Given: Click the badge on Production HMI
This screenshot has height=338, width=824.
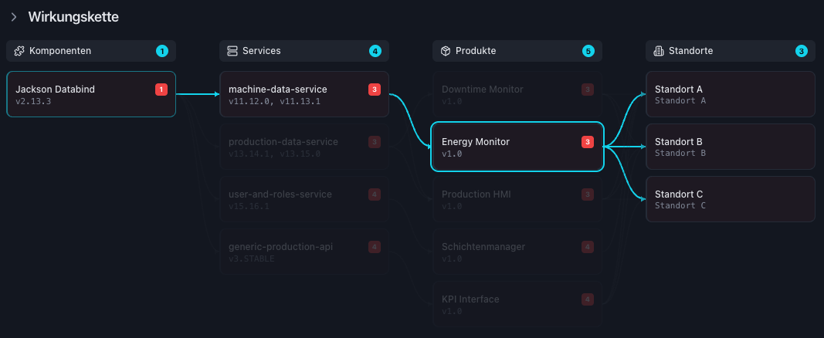Looking at the screenshot, I should coord(588,194).
